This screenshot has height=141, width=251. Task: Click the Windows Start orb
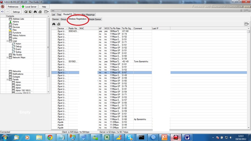(5, 137)
